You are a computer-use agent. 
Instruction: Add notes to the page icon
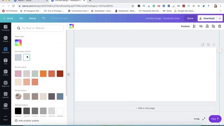(203, 45)
